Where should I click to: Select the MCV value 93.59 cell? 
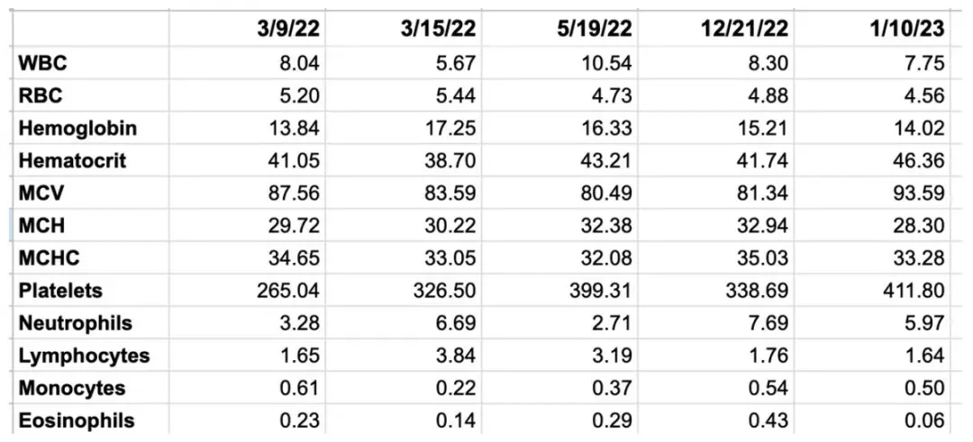(871, 193)
